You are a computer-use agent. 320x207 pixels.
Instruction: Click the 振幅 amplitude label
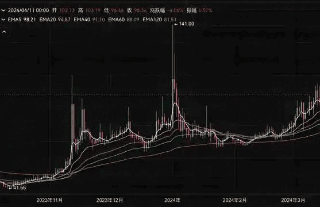[x=191, y=10]
